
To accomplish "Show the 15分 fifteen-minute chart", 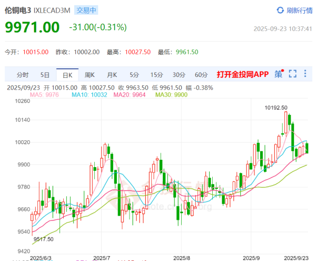I will point(156,74).
